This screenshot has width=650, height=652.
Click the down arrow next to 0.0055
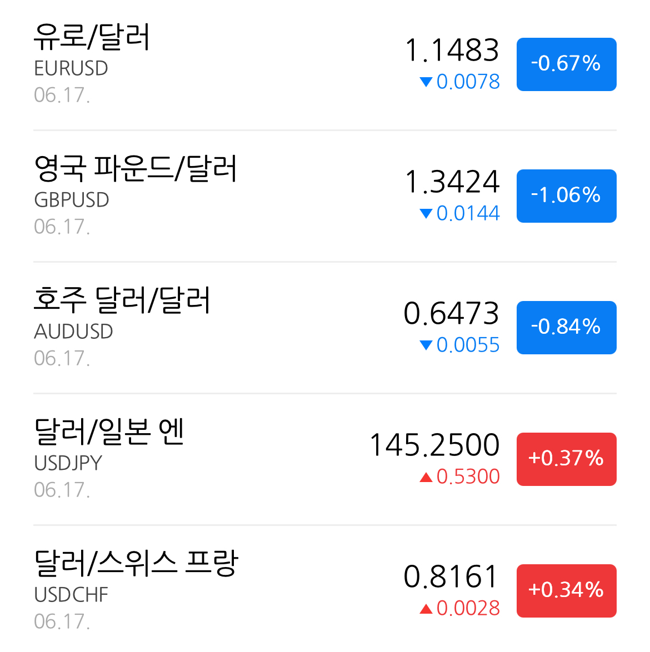click(426, 345)
